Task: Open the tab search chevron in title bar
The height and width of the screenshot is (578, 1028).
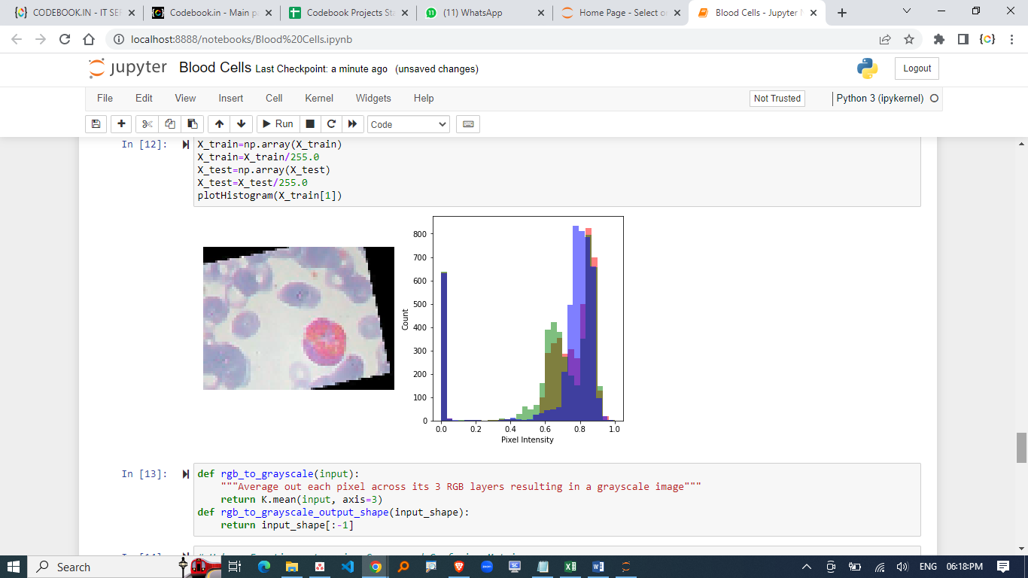Action: coord(906,11)
